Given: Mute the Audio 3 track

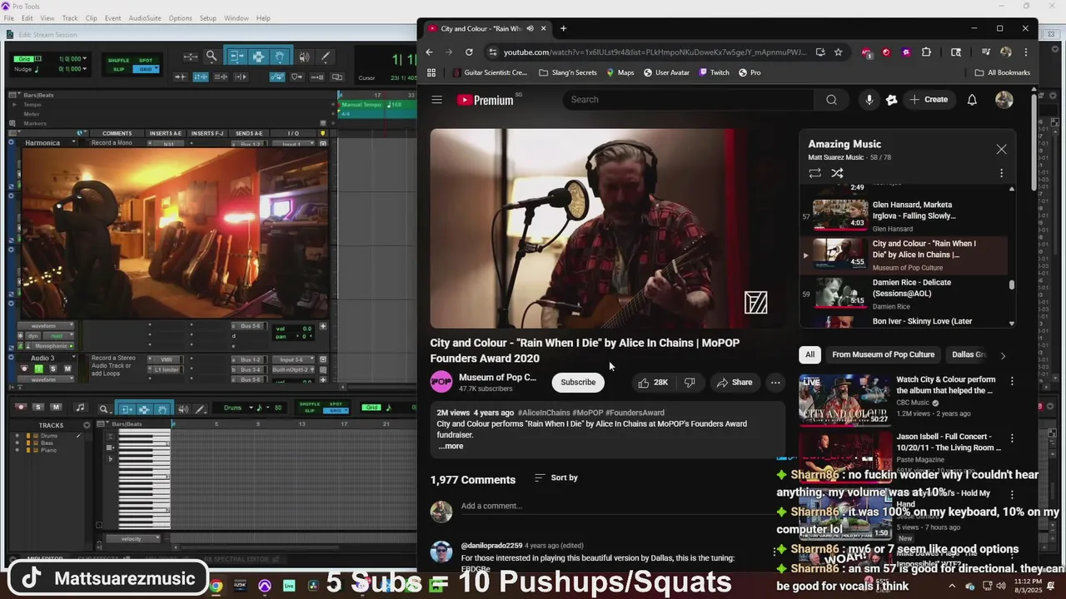Looking at the screenshot, I should coord(68,369).
